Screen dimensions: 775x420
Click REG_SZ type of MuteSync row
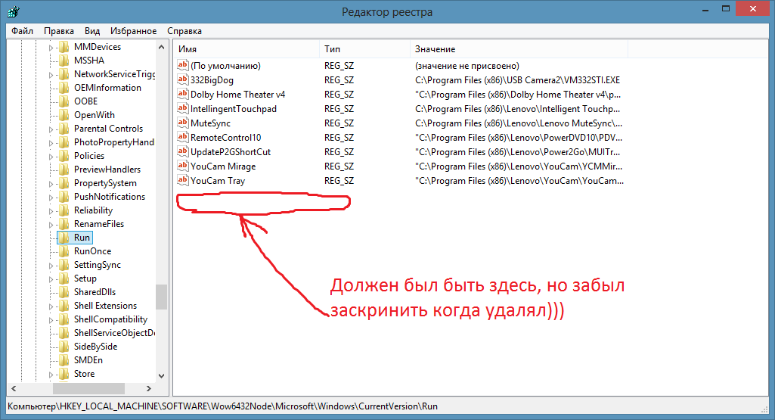[339, 123]
